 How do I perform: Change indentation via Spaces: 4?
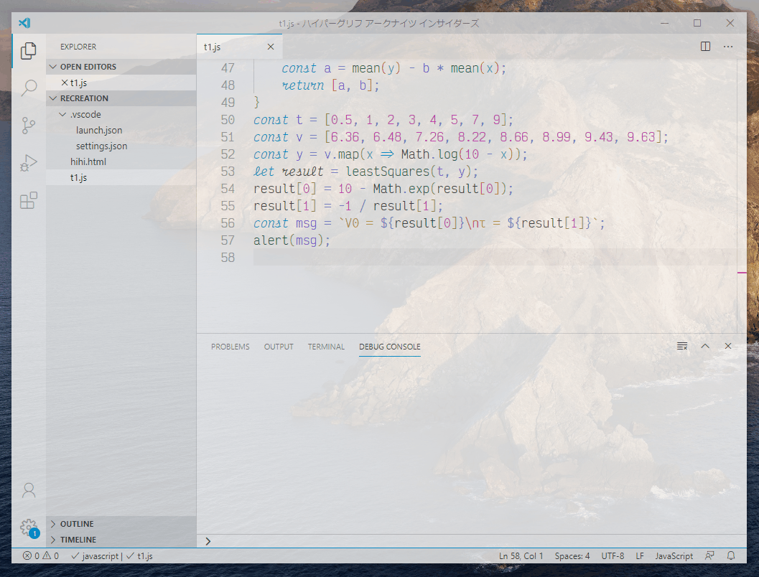tap(572, 555)
